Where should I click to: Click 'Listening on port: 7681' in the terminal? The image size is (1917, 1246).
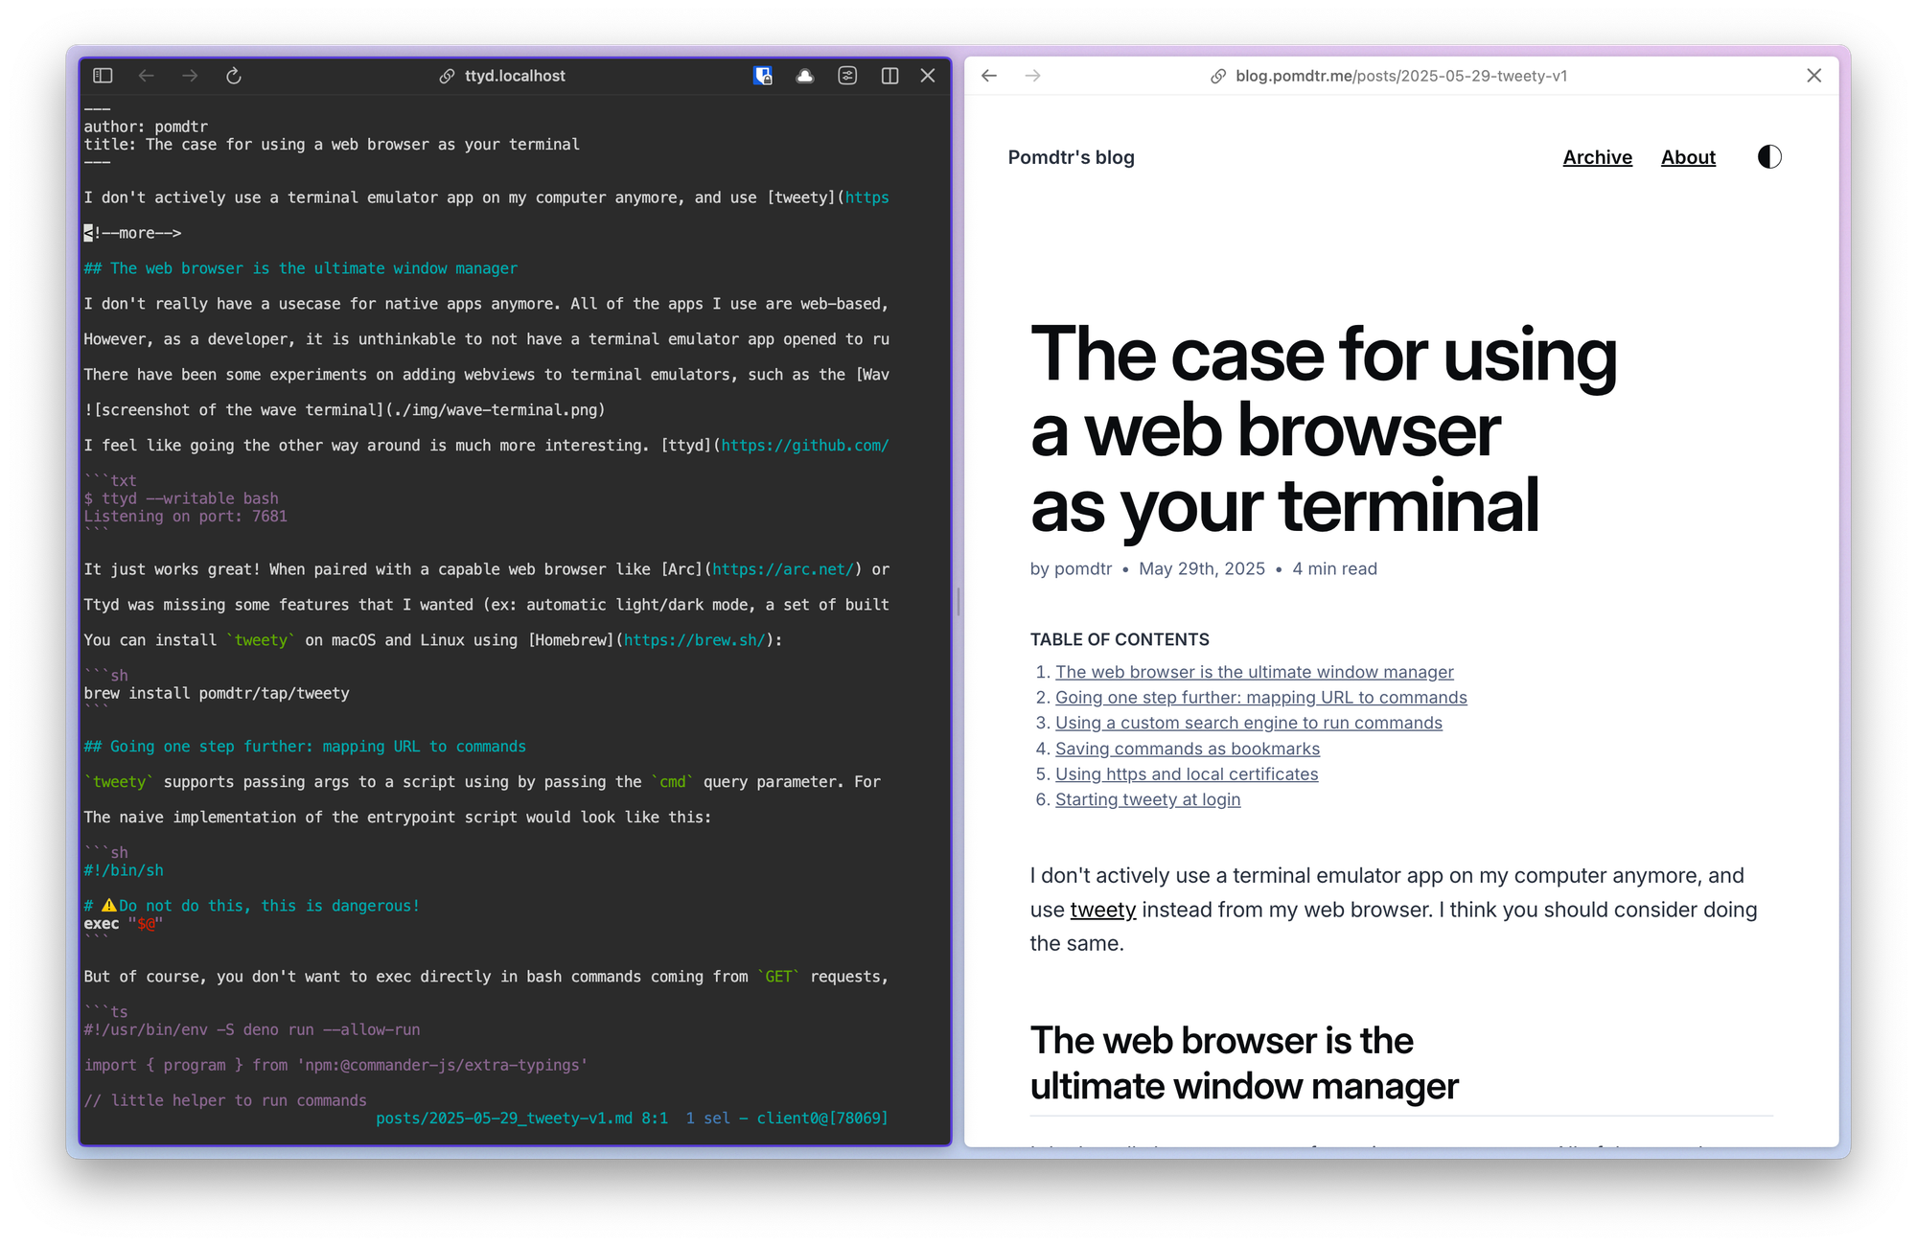pos(185,517)
